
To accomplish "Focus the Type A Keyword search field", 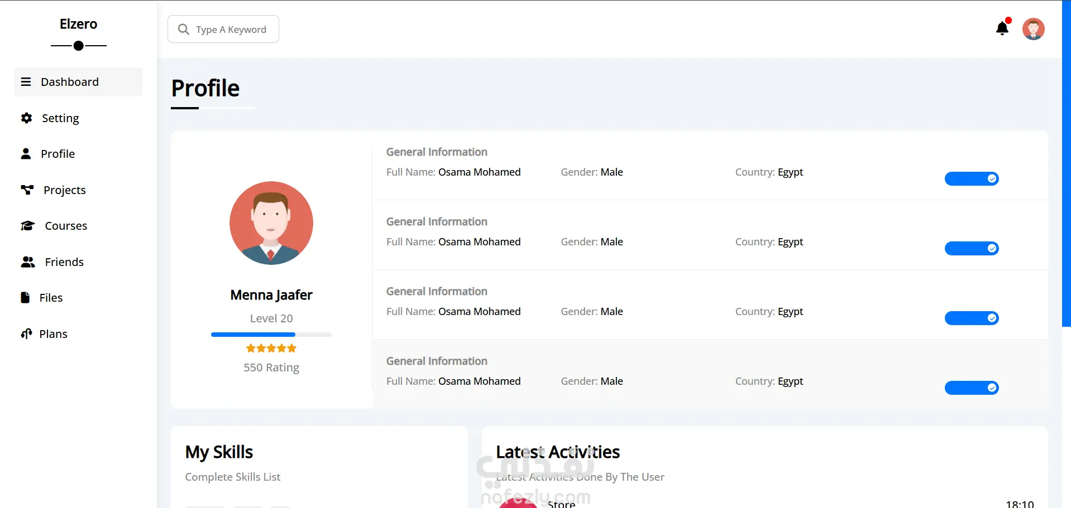I will click(223, 29).
